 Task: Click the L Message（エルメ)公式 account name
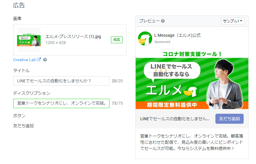point(177,35)
